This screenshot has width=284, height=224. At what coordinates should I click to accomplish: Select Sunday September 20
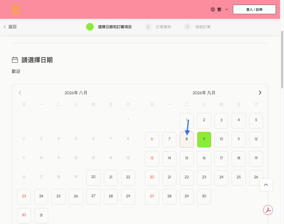(152, 178)
